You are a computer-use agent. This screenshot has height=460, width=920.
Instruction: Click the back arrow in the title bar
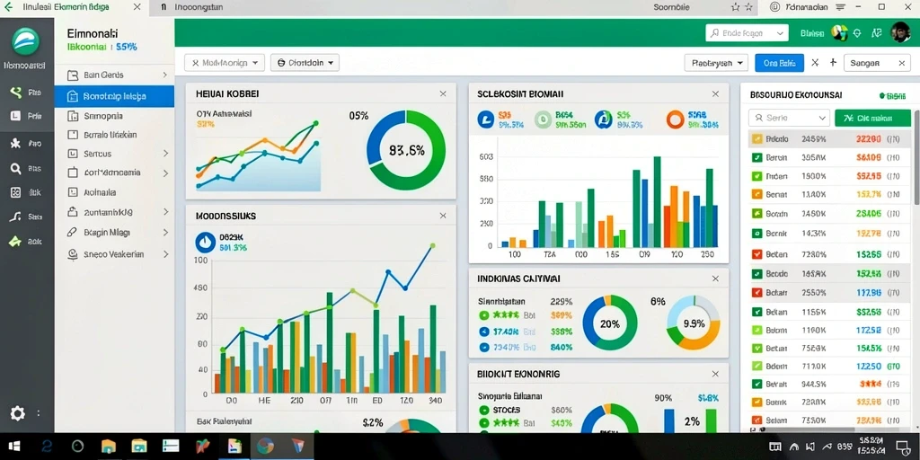point(8,7)
